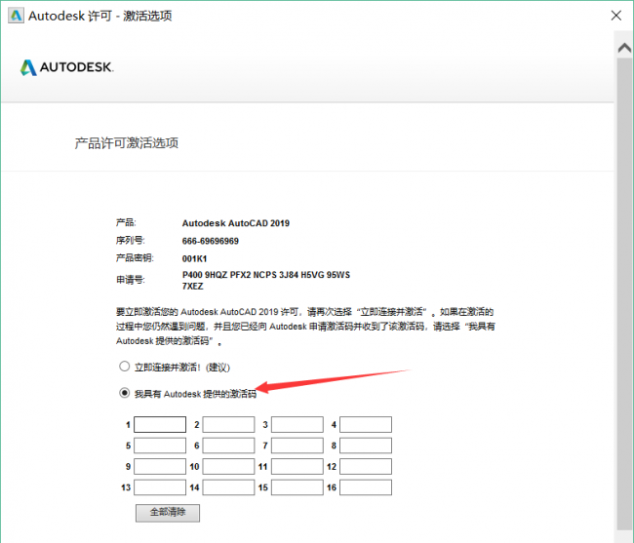Click activation code field 8
Image resolution: width=634 pixels, height=543 pixels.
366,446
